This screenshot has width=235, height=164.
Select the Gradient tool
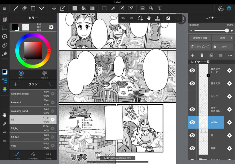[x=92, y=8]
